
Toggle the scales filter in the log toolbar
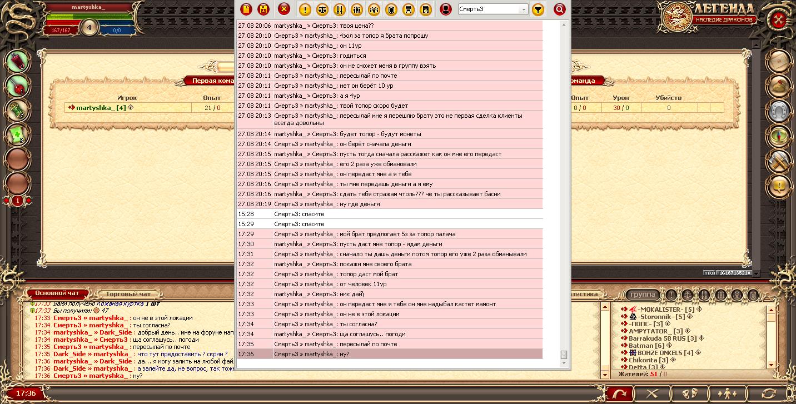coord(322,9)
